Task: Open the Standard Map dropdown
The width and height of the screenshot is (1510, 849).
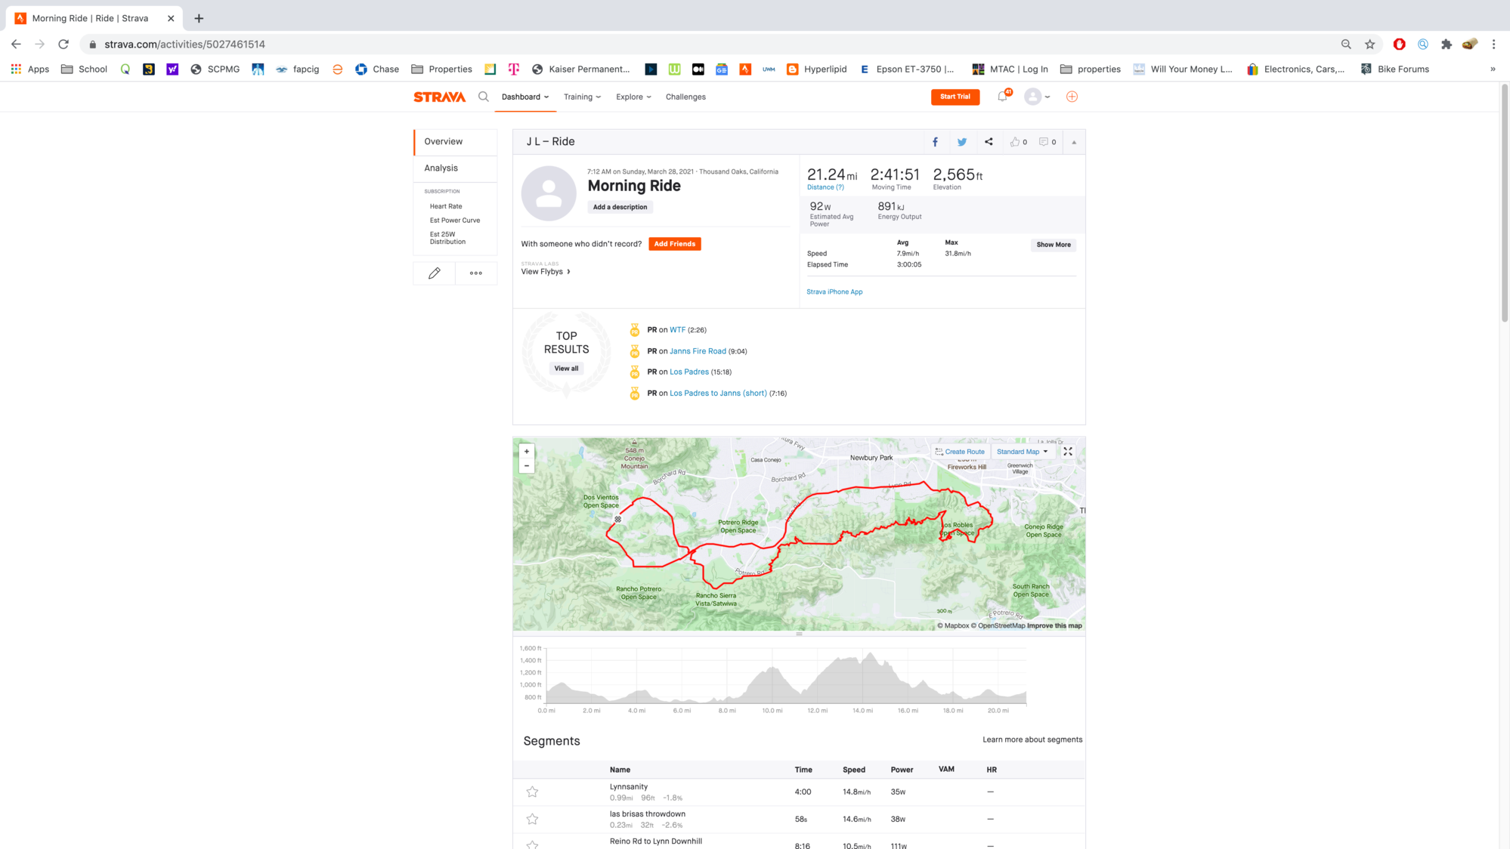Action: 1022,452
